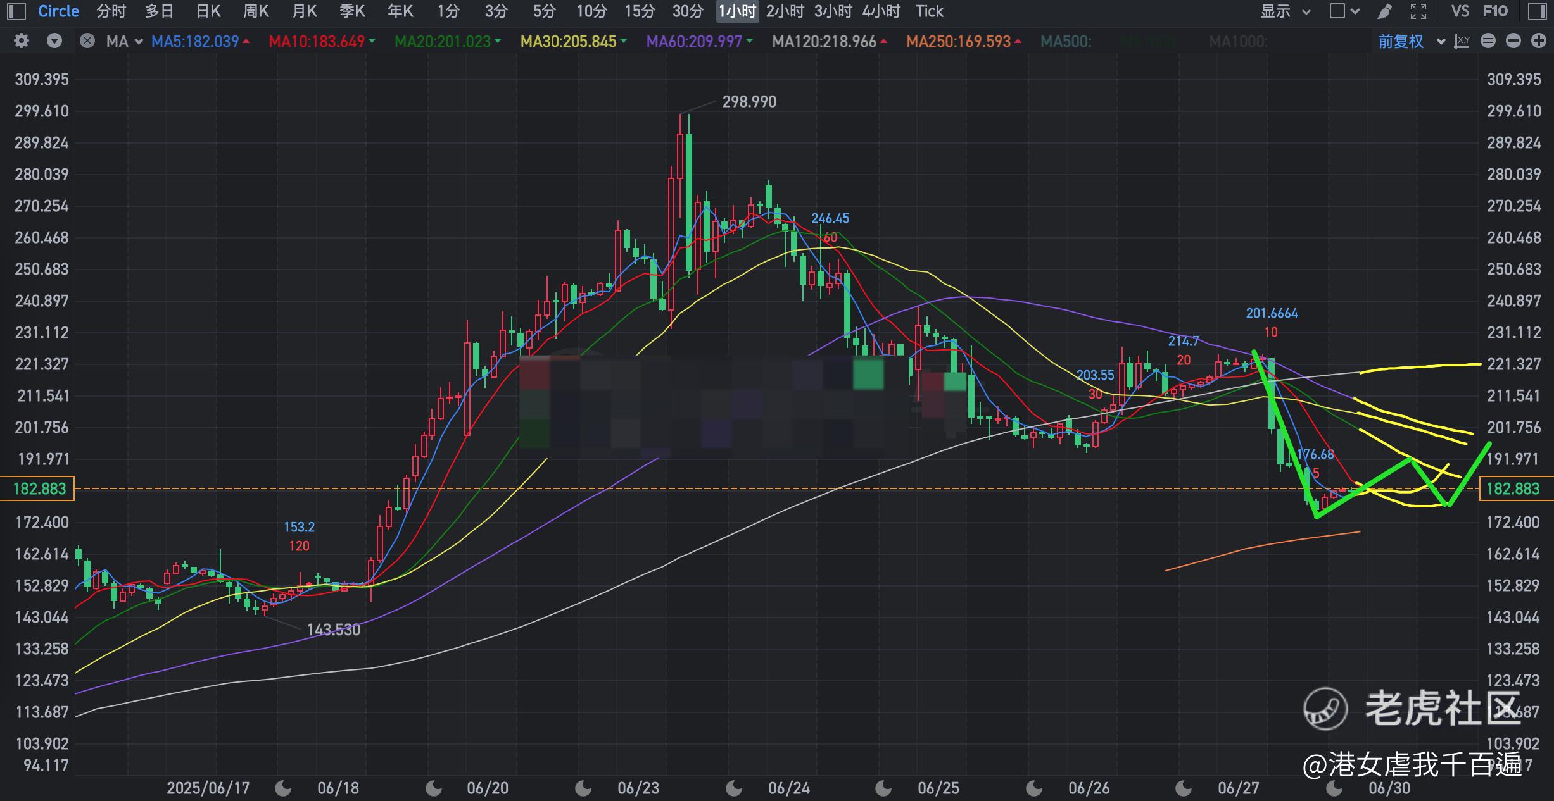Switch to the 15分 interval
The image size is (1554, 801).
click(x=640, y=11)
